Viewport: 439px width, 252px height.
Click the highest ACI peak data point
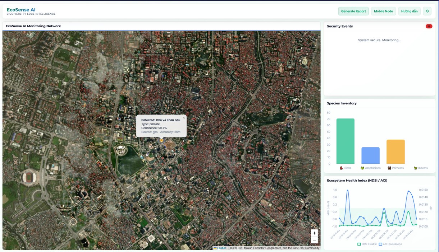coord(348,191)
